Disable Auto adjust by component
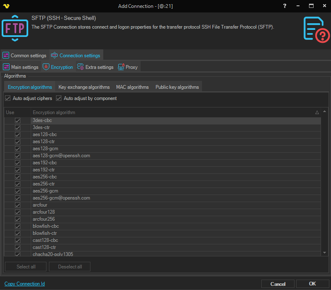Image resolution: width=331 pixels, height=290 pixels. [x=58, y=98]
